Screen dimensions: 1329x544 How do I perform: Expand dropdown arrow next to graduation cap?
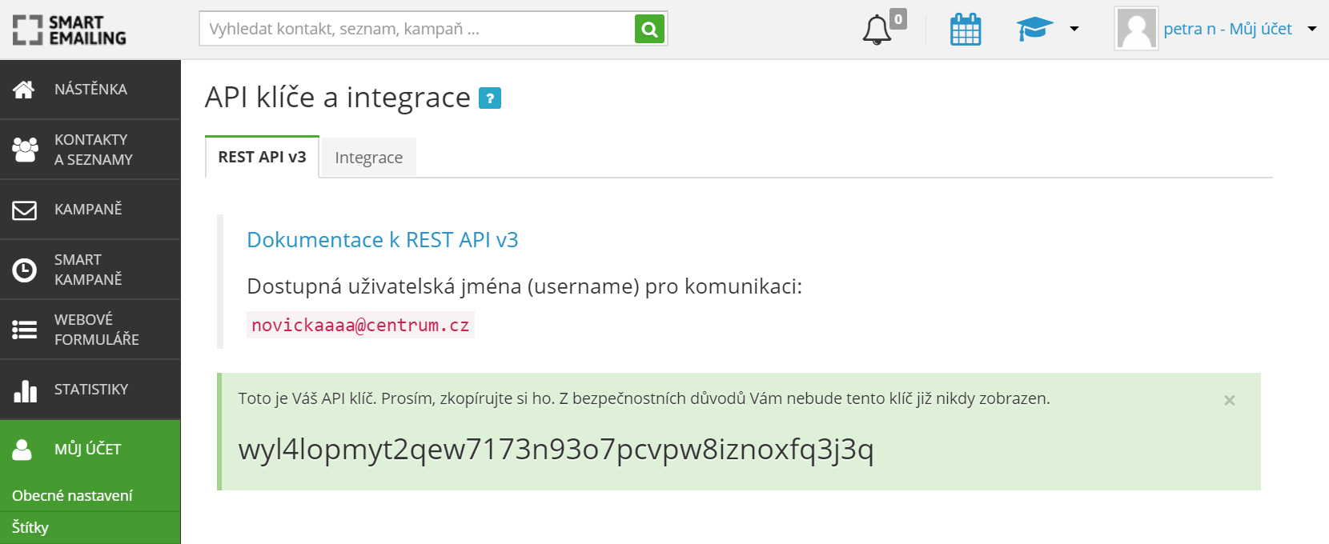1074,30
